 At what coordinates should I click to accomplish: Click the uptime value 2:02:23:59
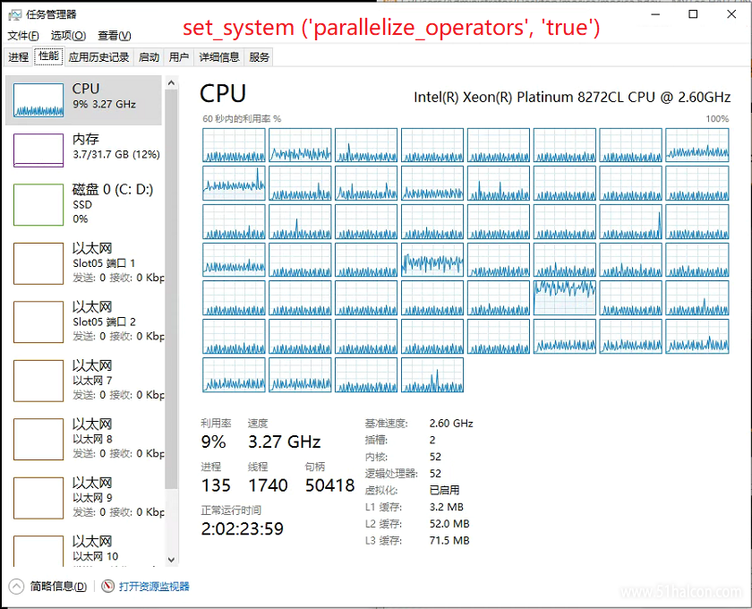click(x=243, y=529)
